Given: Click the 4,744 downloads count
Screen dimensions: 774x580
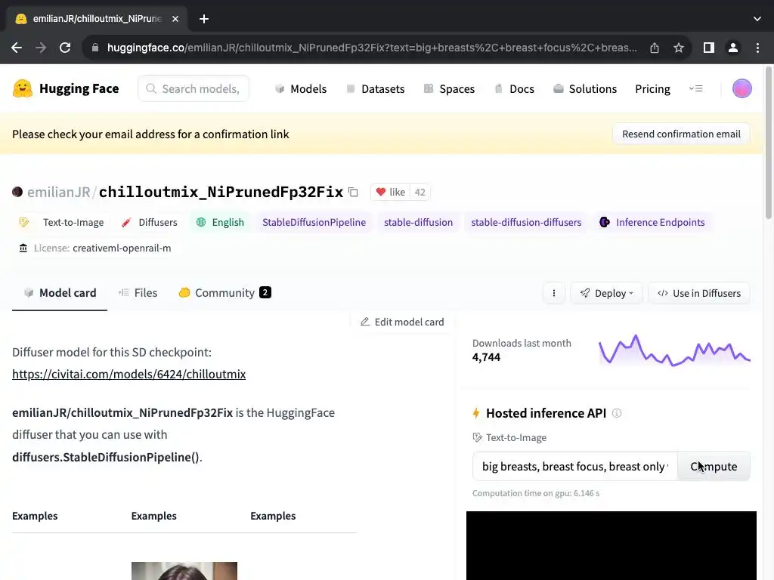Looking at the screenshot, I should coord(486,357).
